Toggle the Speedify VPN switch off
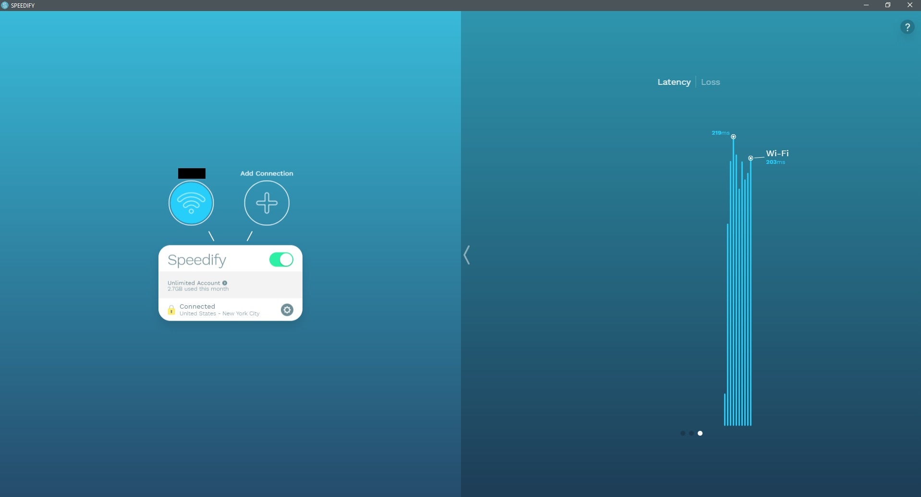 pyautogui.click(x=281, y=260)
